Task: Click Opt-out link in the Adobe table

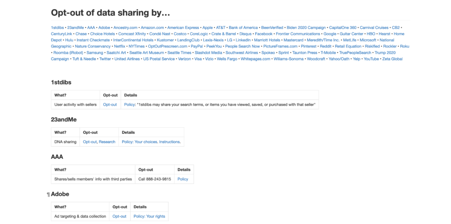Action: click(119, 216)
